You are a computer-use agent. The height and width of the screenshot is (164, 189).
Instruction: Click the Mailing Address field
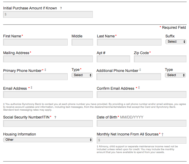pos(48,59)
